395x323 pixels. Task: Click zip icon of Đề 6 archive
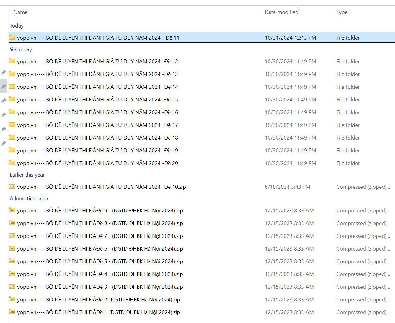click(12, 248)
